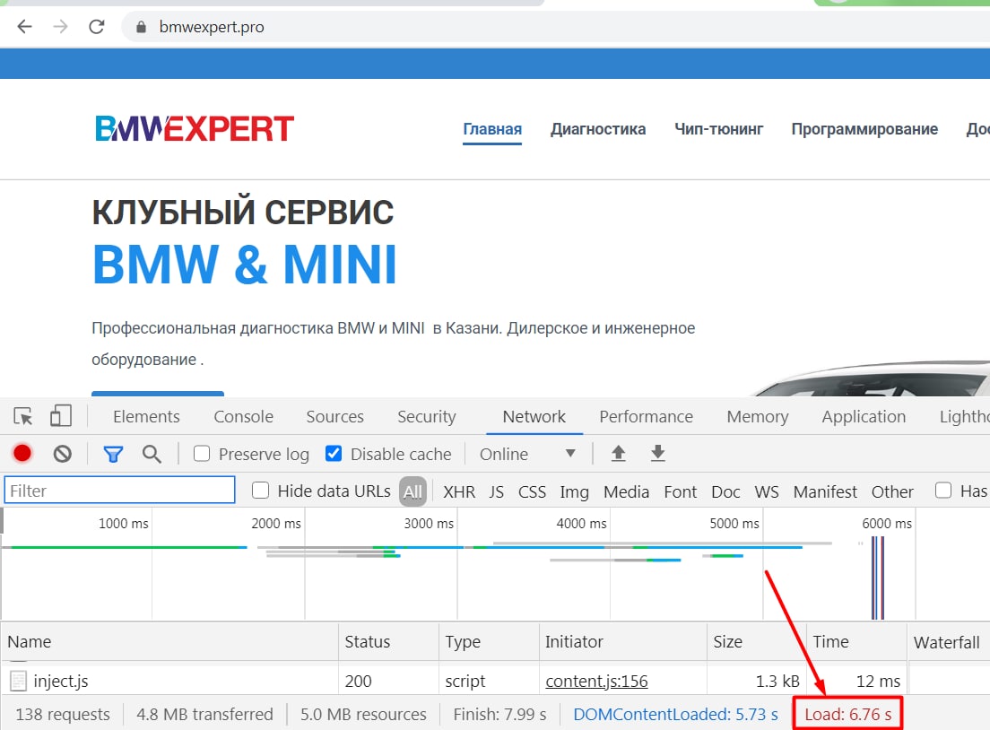This screenshot has width=990, height=730.
Task: Stop recording with the red record button
Action: 22,454
